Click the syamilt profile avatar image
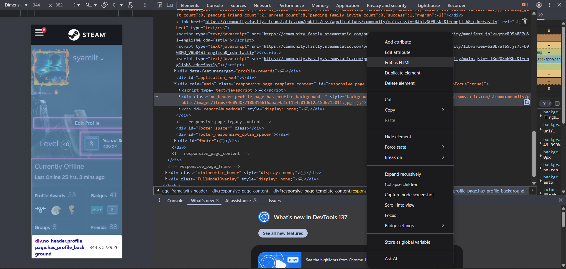The height and width of the screenshot is (269, 566). coord(50,67)
